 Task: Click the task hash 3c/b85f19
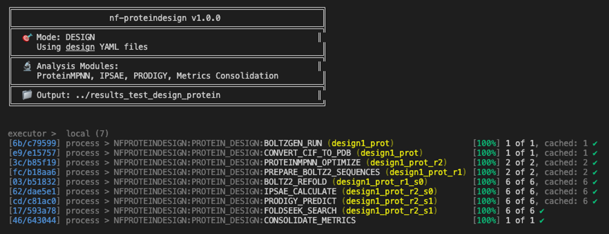coord(34,163)
